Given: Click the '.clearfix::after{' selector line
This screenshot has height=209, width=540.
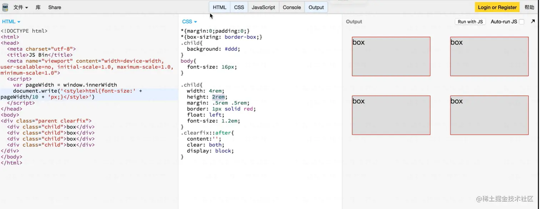Looking at the screenshot, I should (x=207, y=133).
